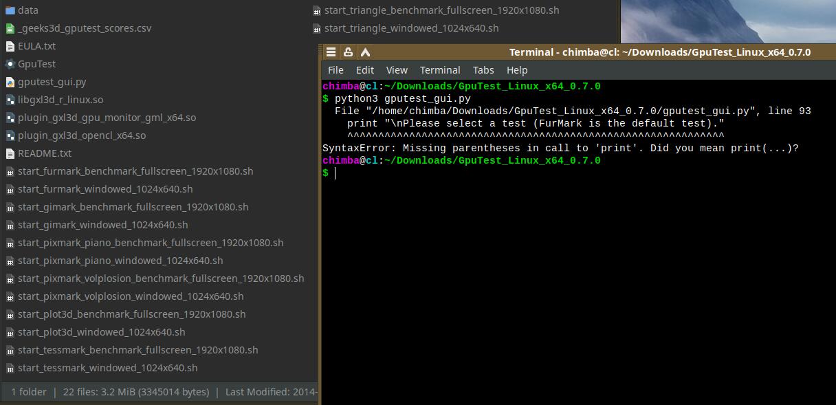
Task: Select file name start_pixmark_volplosion_benchmark_fullscreen_1920x1080.sh
Action: (161, 278)
